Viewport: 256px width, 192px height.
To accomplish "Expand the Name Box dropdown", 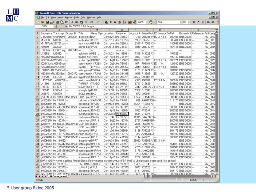I will (x=55, y=26).
